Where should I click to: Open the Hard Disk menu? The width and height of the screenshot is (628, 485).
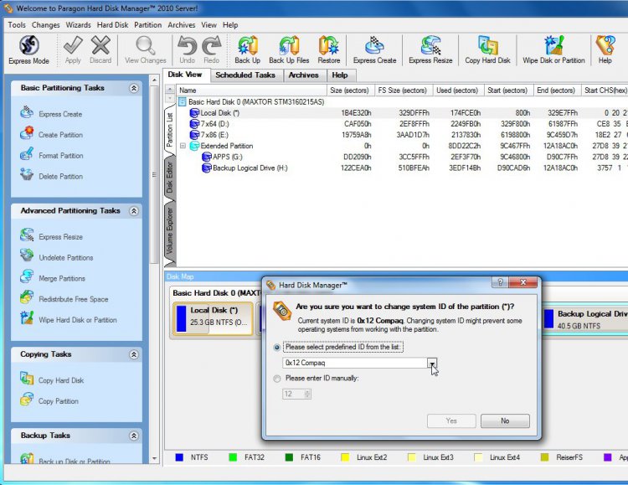112,25
